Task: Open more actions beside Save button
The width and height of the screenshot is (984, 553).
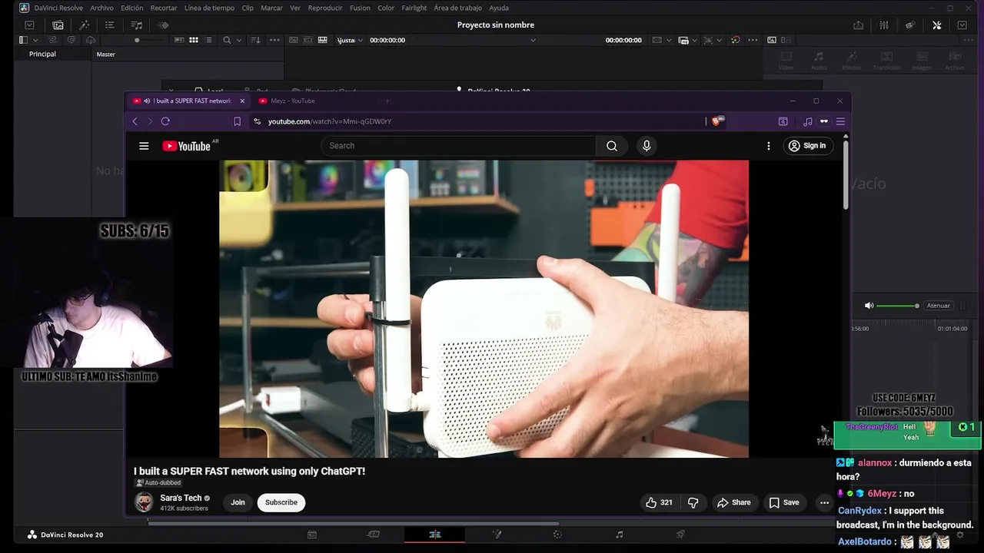Action: click(x=824, y=502)
